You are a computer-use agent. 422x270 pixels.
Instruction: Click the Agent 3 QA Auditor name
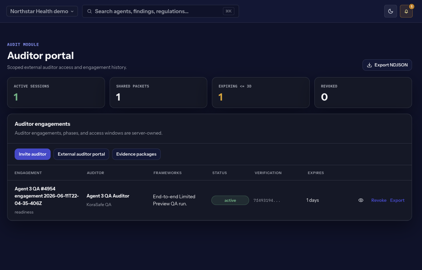point(108,196)
